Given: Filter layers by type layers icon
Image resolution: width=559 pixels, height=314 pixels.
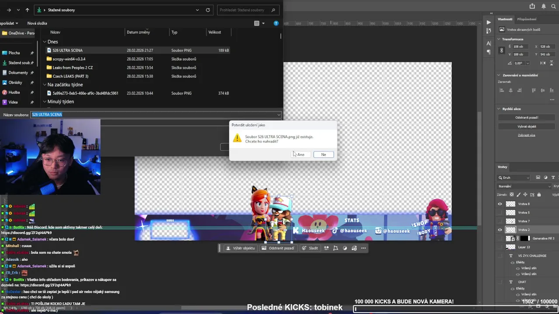Looking at the screenshot, I should point(553,177).
